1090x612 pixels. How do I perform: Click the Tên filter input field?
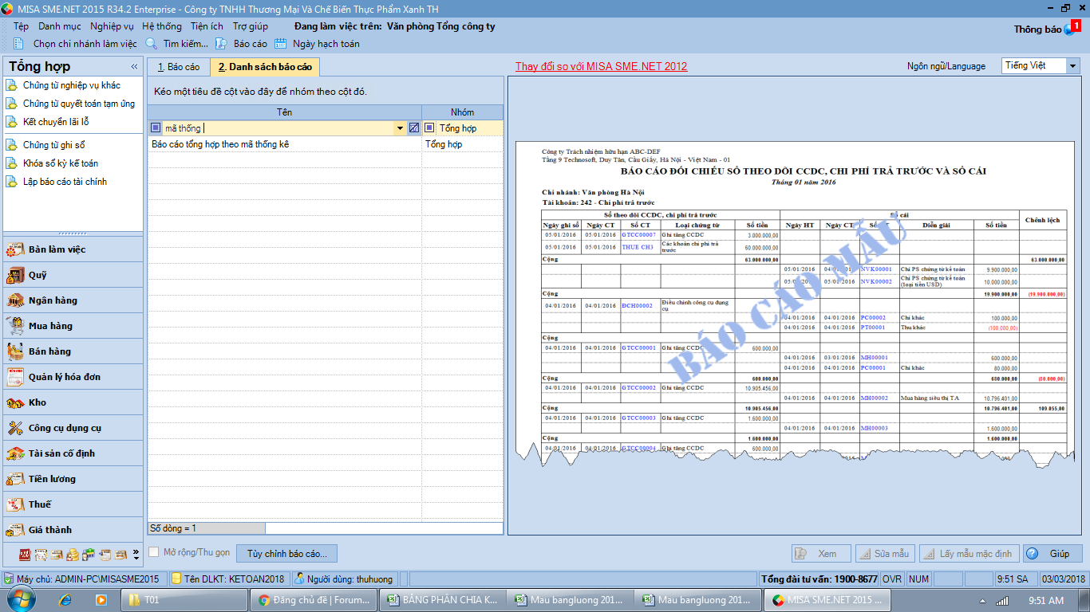click(278, 127)
